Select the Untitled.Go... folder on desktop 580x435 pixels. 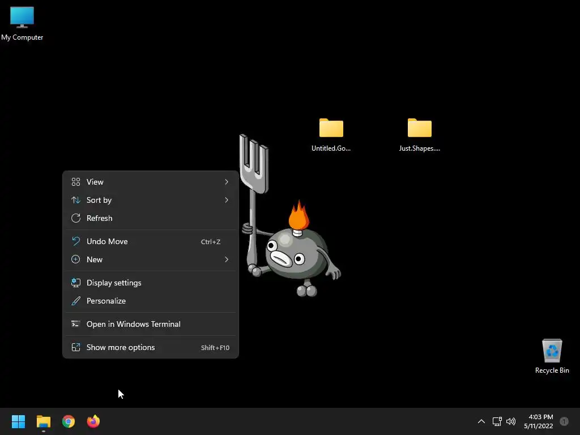[x=331, y=135]
